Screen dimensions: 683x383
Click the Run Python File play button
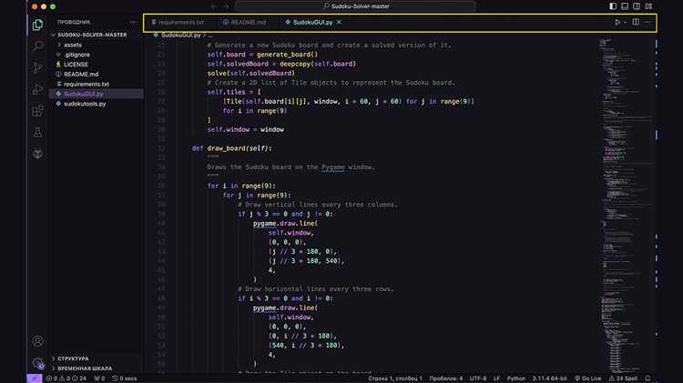point(617,22)
